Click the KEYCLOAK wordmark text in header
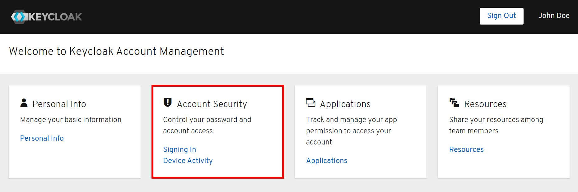The width and height of the screenshot is (578, 192). click(x=55, y=17)
